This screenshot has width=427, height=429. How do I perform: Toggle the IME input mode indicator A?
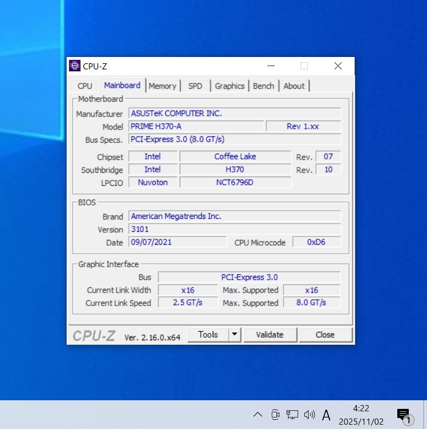326,415
